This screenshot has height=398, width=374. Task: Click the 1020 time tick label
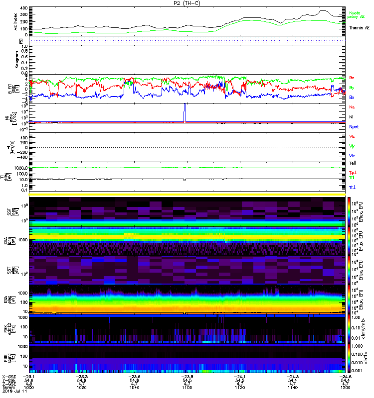click(x=82, y=388)
